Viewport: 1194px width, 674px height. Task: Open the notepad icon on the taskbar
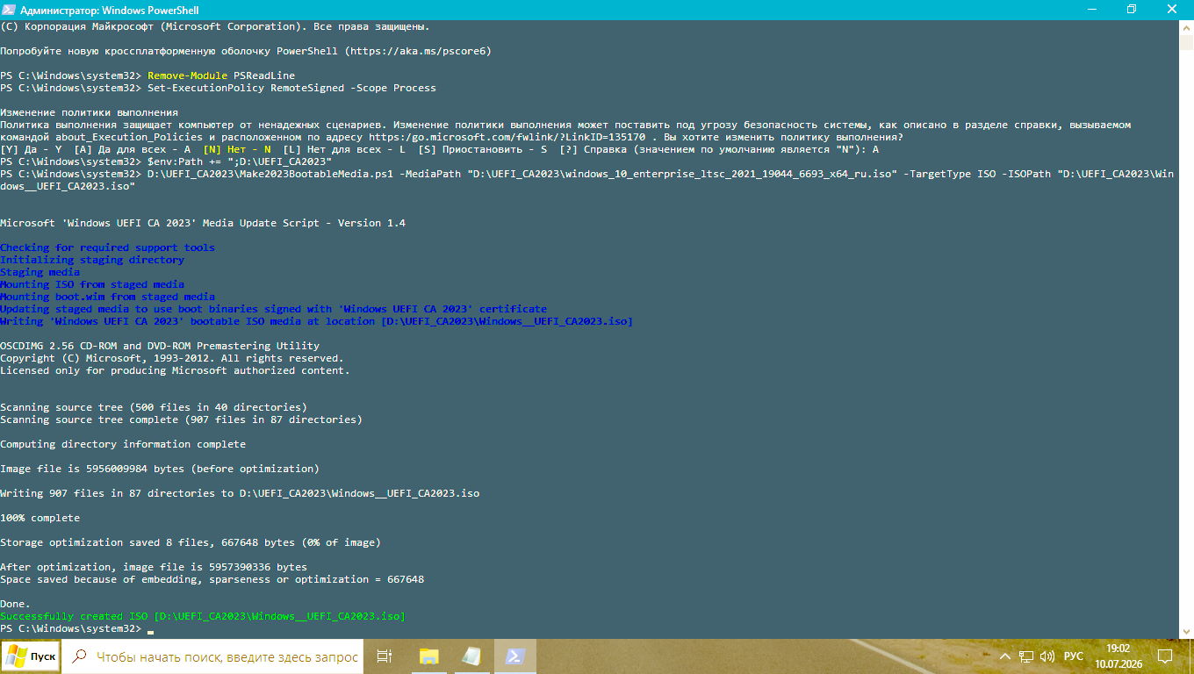[471, 656]
